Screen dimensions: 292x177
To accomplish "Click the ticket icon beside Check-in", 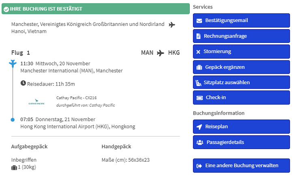I will (199, 98).
